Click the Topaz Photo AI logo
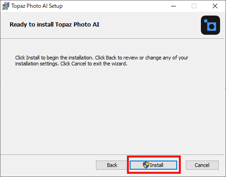This screenshot has width=226, height=177. pos(210,25)
